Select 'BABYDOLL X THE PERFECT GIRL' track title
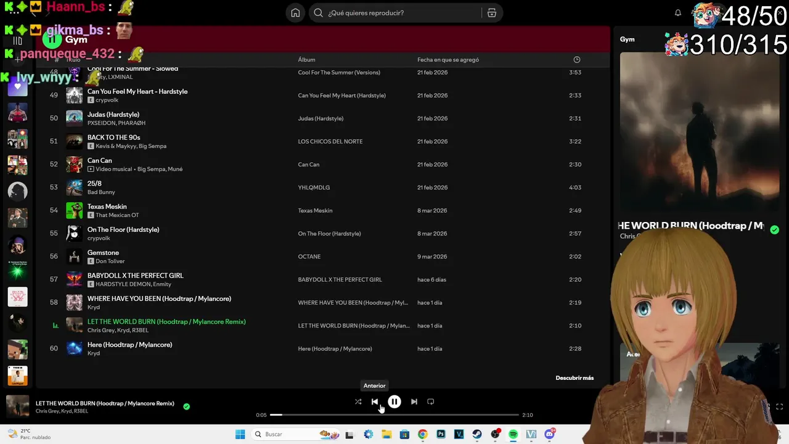Image resolution: width=789 pixels, height=444 pixels. pyautogui.click(x=135, y=276)
